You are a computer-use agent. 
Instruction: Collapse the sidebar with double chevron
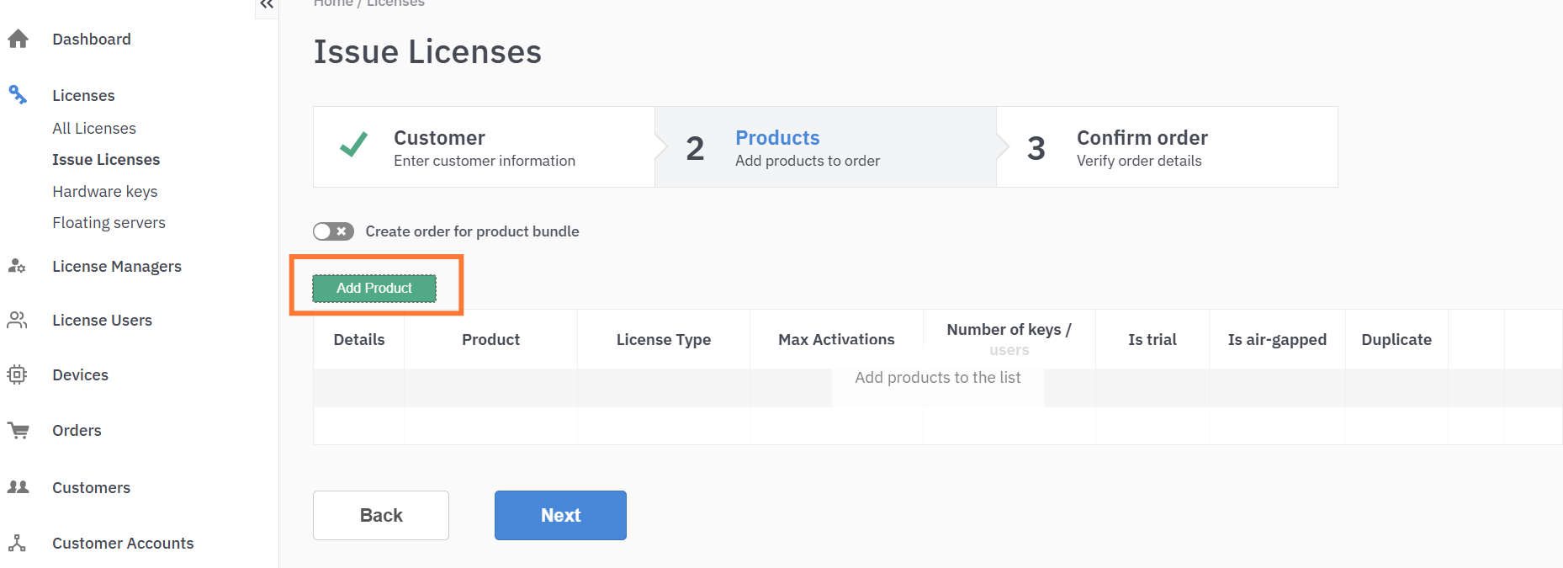click(x=267, y=5)
